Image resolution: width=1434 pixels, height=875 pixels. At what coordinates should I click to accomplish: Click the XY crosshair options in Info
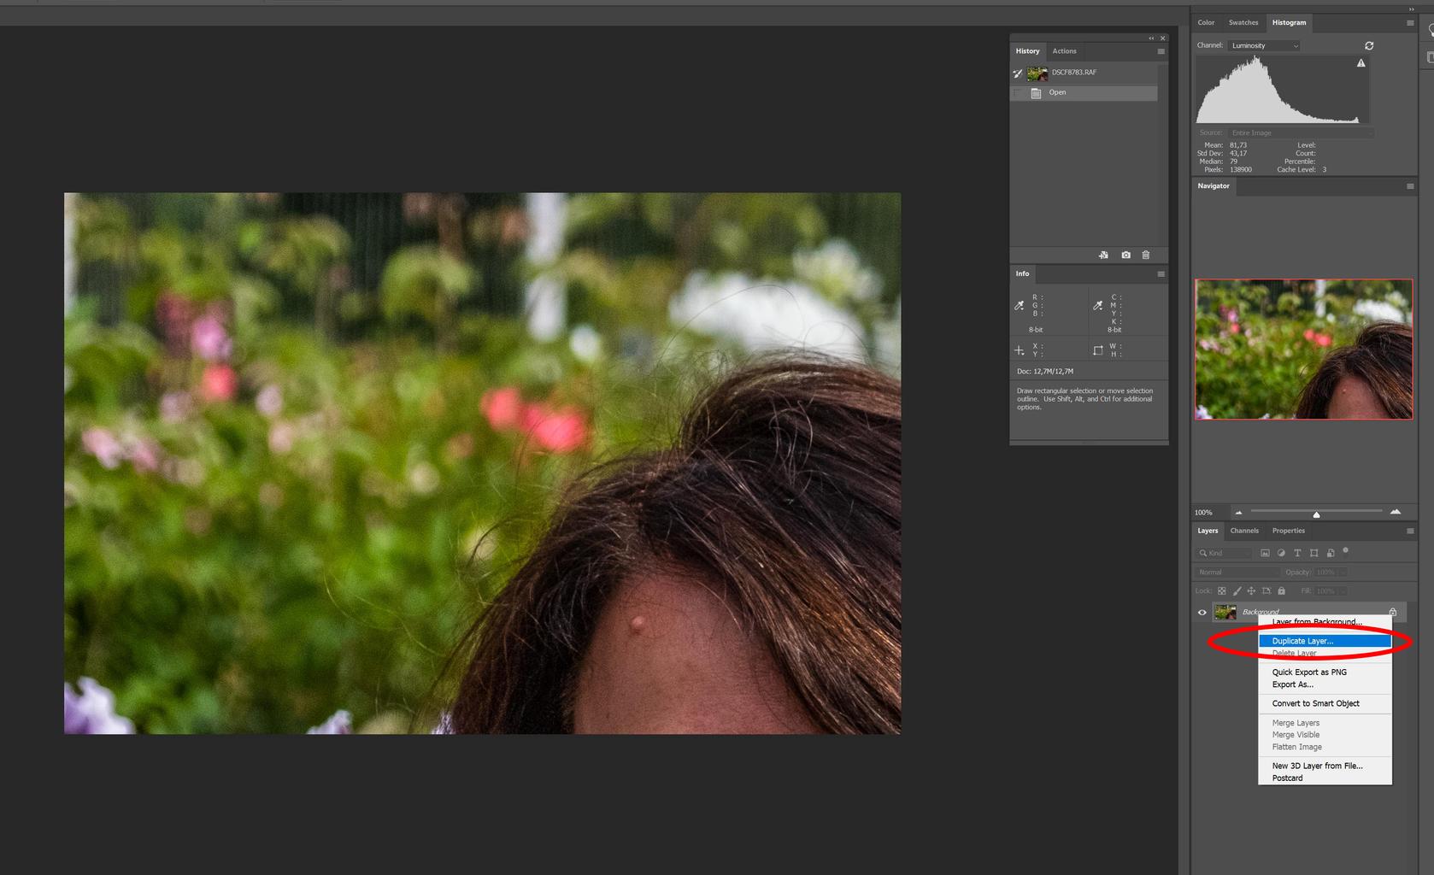1020,350
